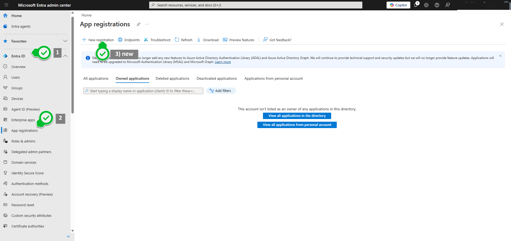511x241 pixels.
Task: Open the Add filters dropdown
Action: [x=221, y=91]
